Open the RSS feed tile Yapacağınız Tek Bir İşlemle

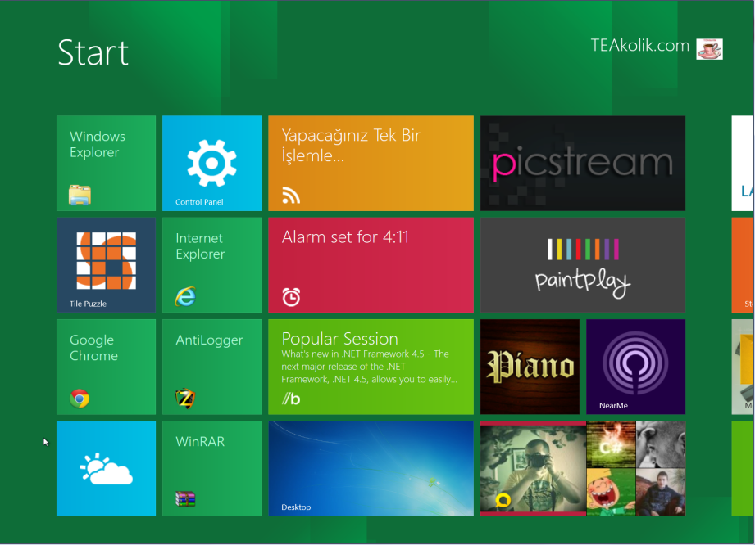coord(371,163)
